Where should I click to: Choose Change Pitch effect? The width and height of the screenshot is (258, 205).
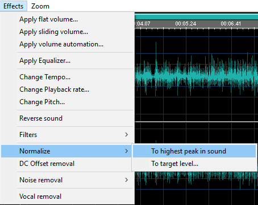pos(68,102)
